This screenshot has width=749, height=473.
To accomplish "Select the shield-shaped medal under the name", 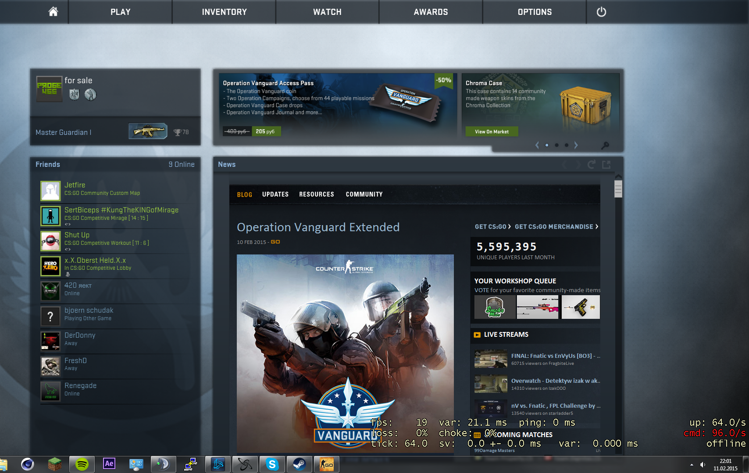I will pos(75,94).
